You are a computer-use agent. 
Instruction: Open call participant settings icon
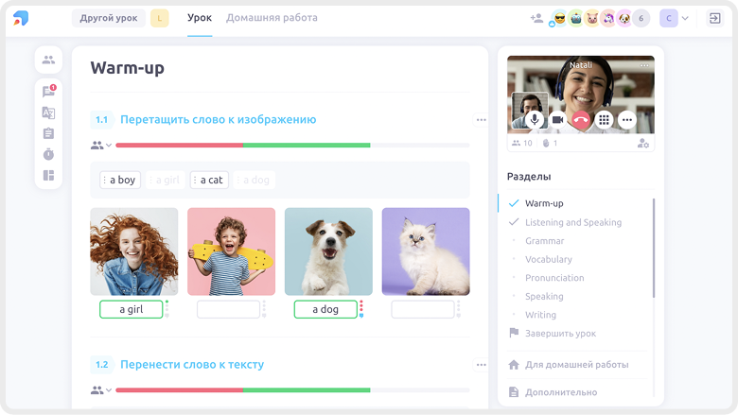[643, 144]
